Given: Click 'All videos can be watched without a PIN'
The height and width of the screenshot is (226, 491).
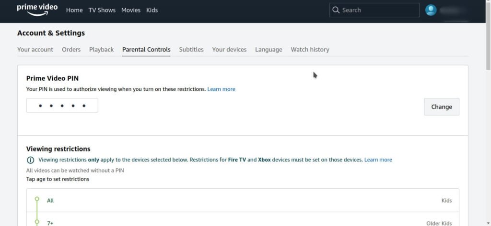Looking at the screenshot, I should click(75, 171).
